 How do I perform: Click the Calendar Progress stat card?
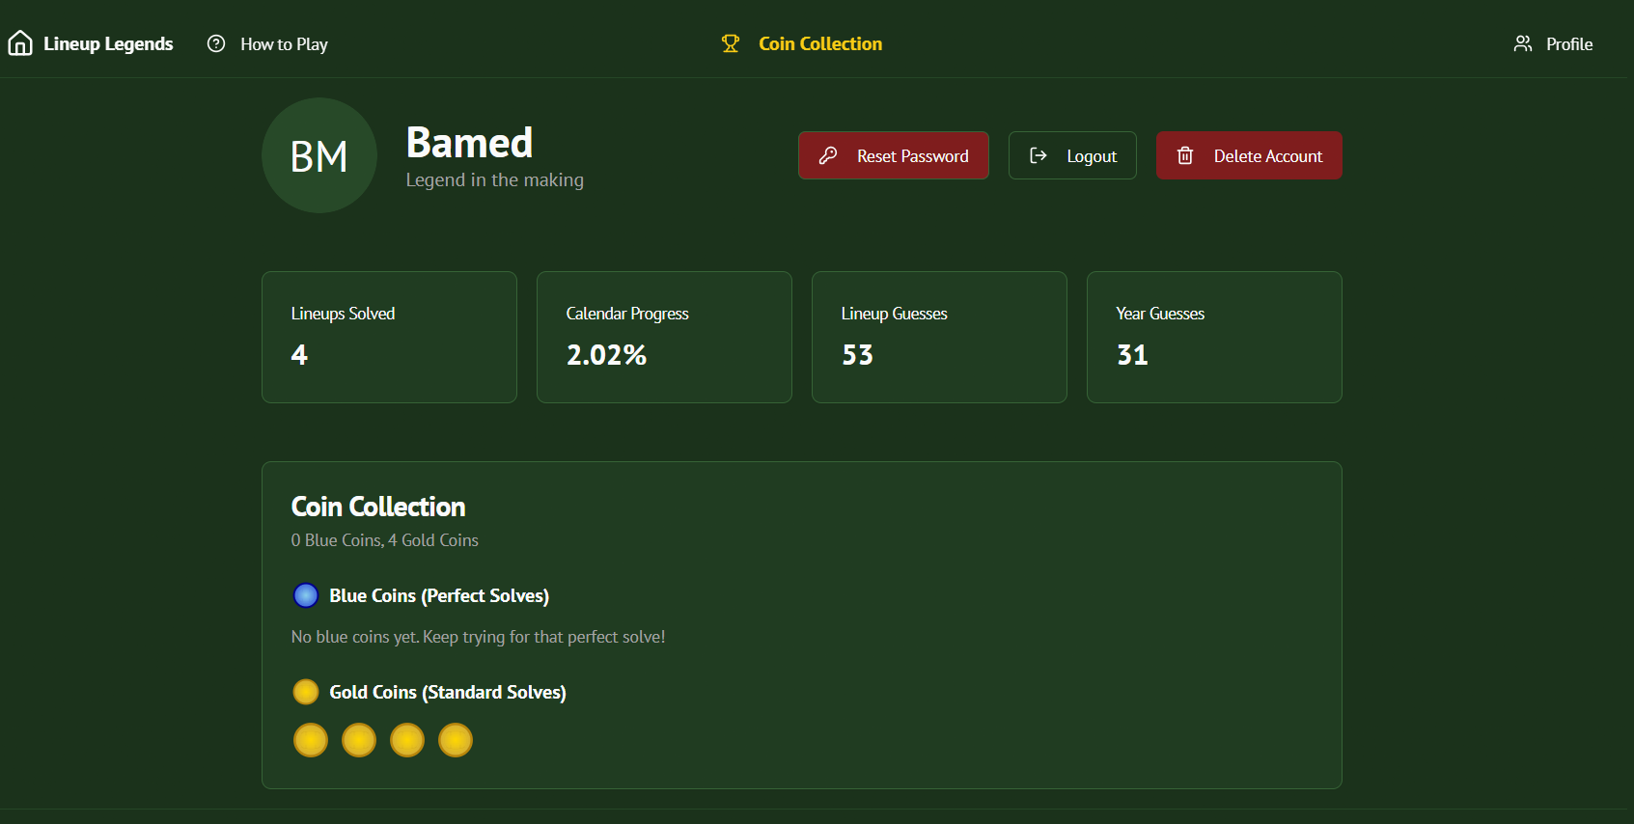pos(664,337)
